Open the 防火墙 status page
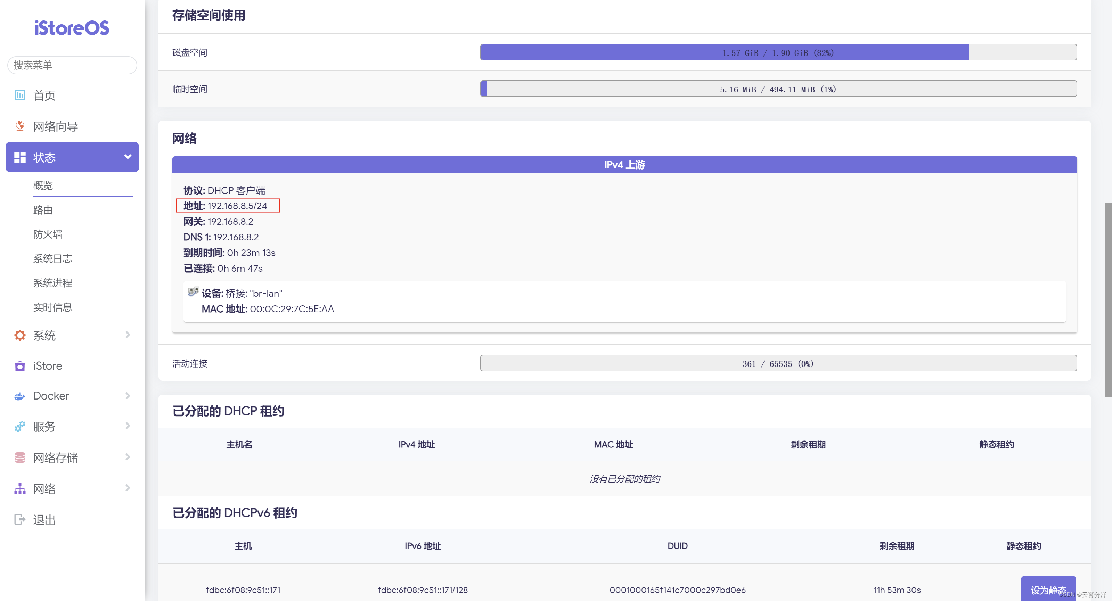The image size is (1112, 601). pyautogui.click(x=48, y=234)
